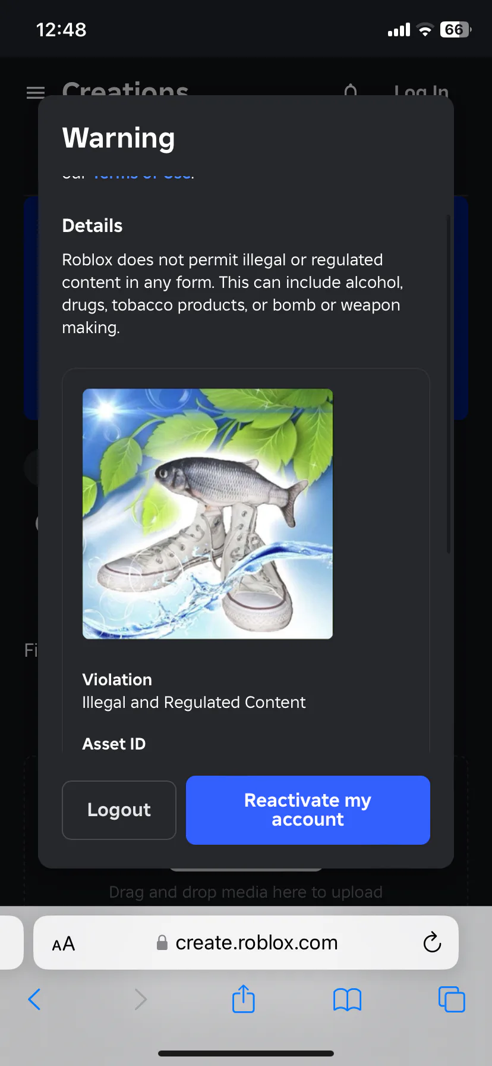
Task: Tap the page reload icon
Action: [432, 942]
